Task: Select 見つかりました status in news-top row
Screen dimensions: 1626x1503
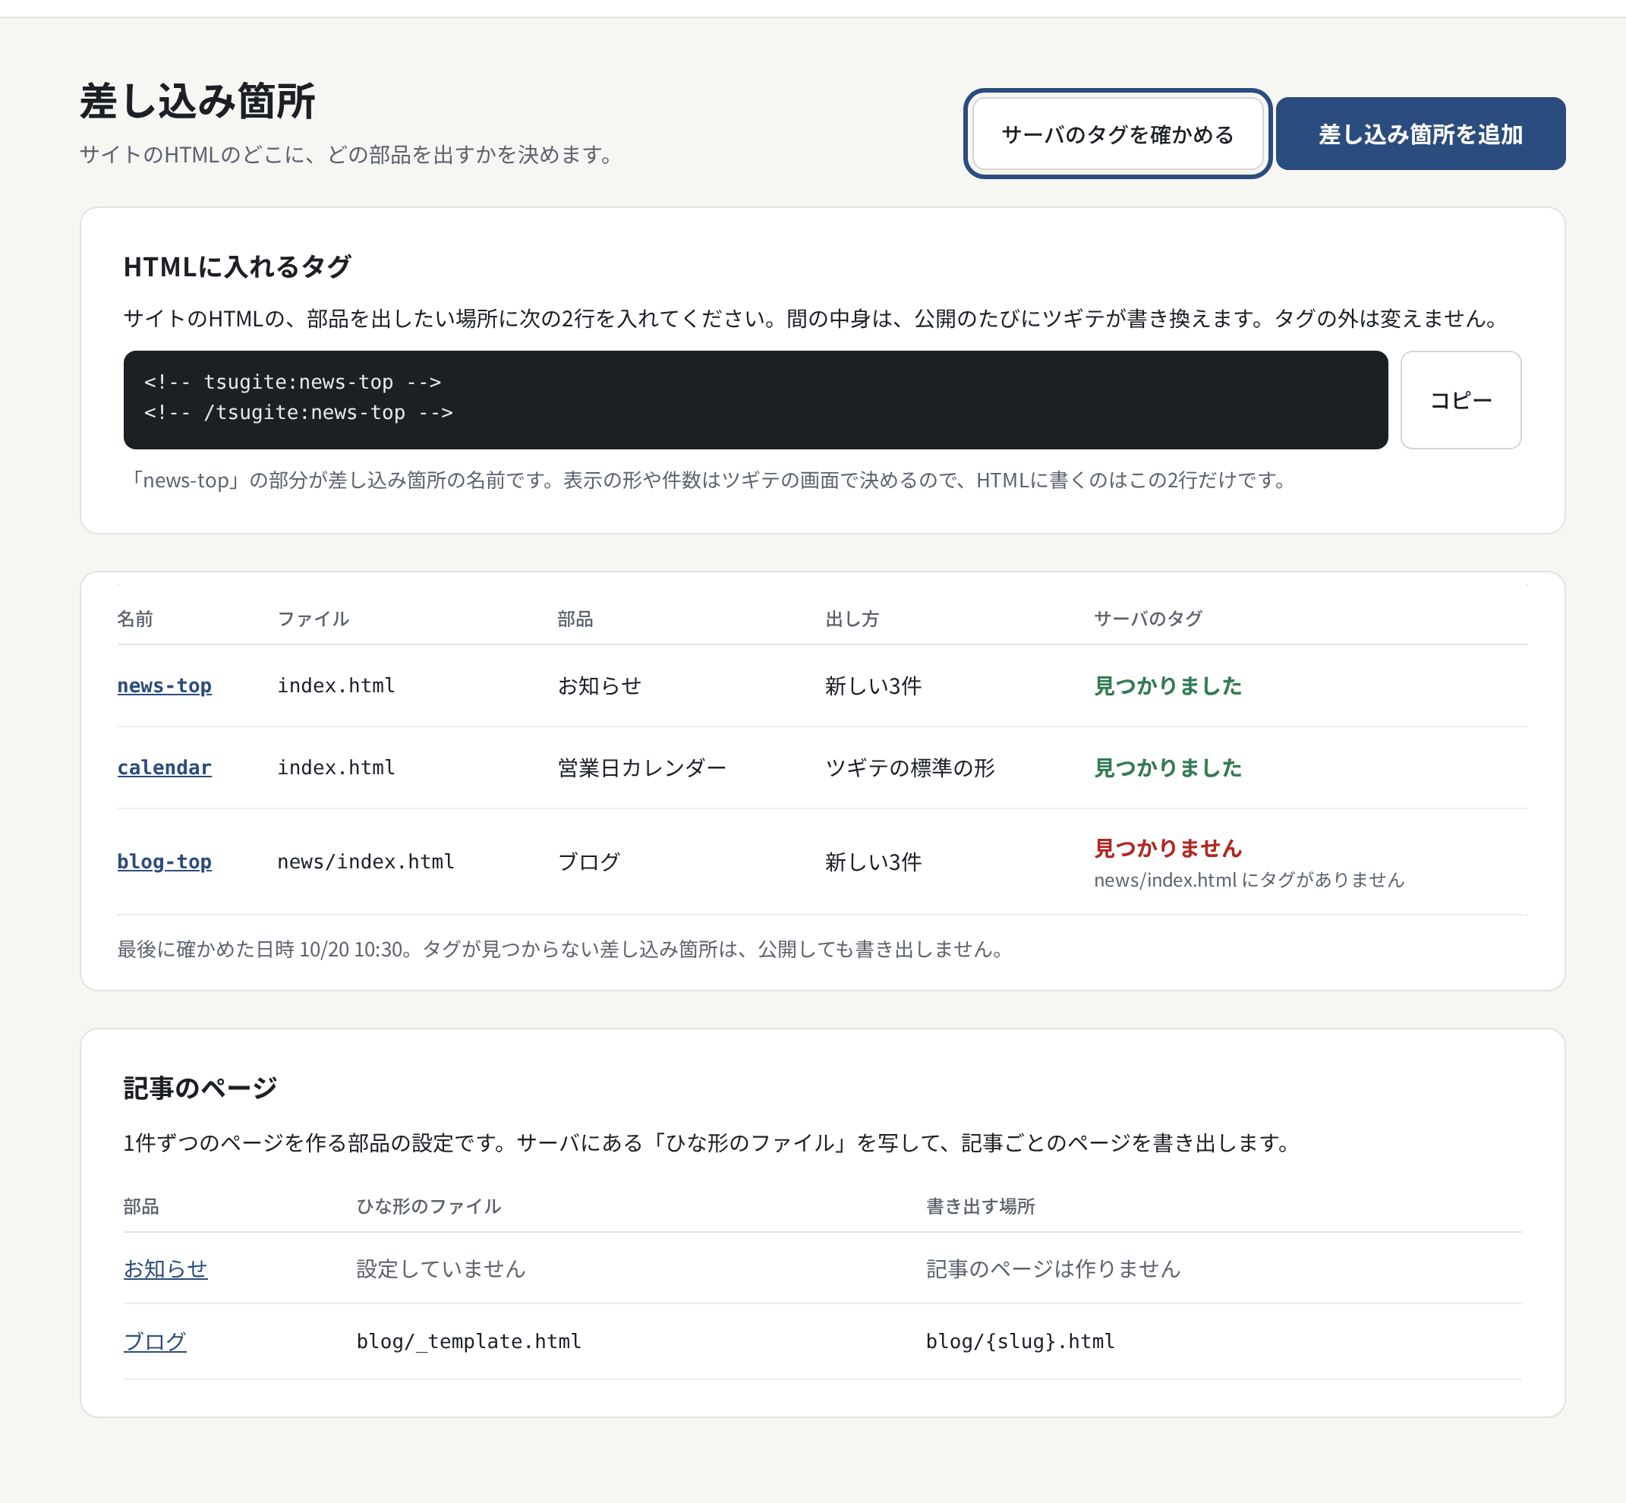Action: [1168, 685]
